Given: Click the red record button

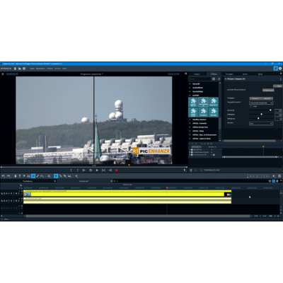Looking at the screenshot, I should pyautogui.click(x=117, y=171).
